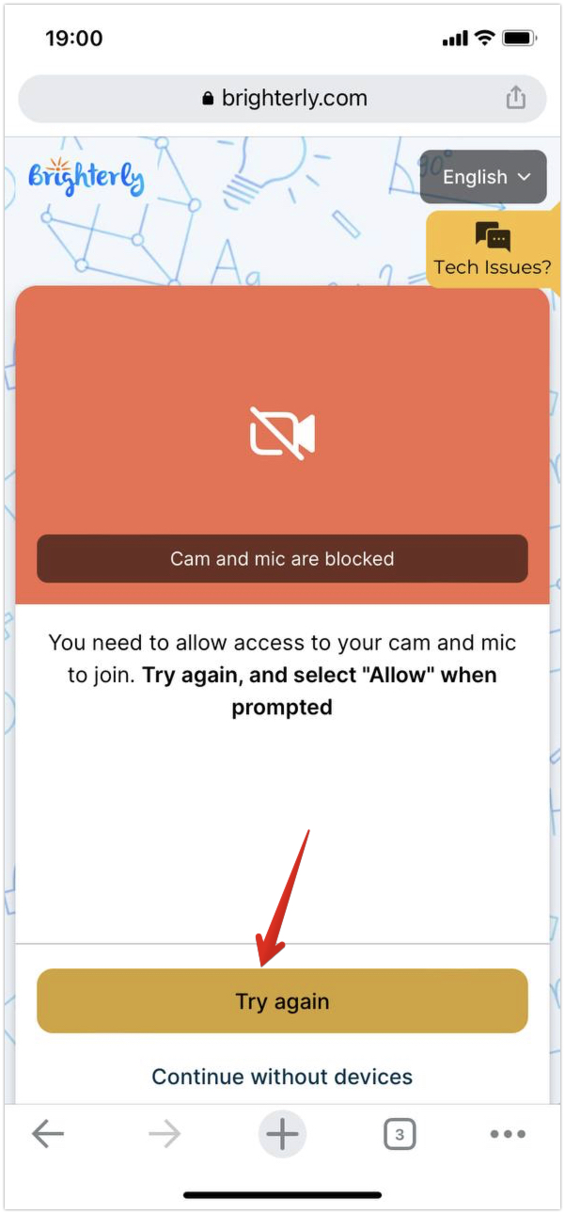Open the tab switcher showing 3 tabs
Viewport: 565px width, 1214px height.
[400, 1135]
